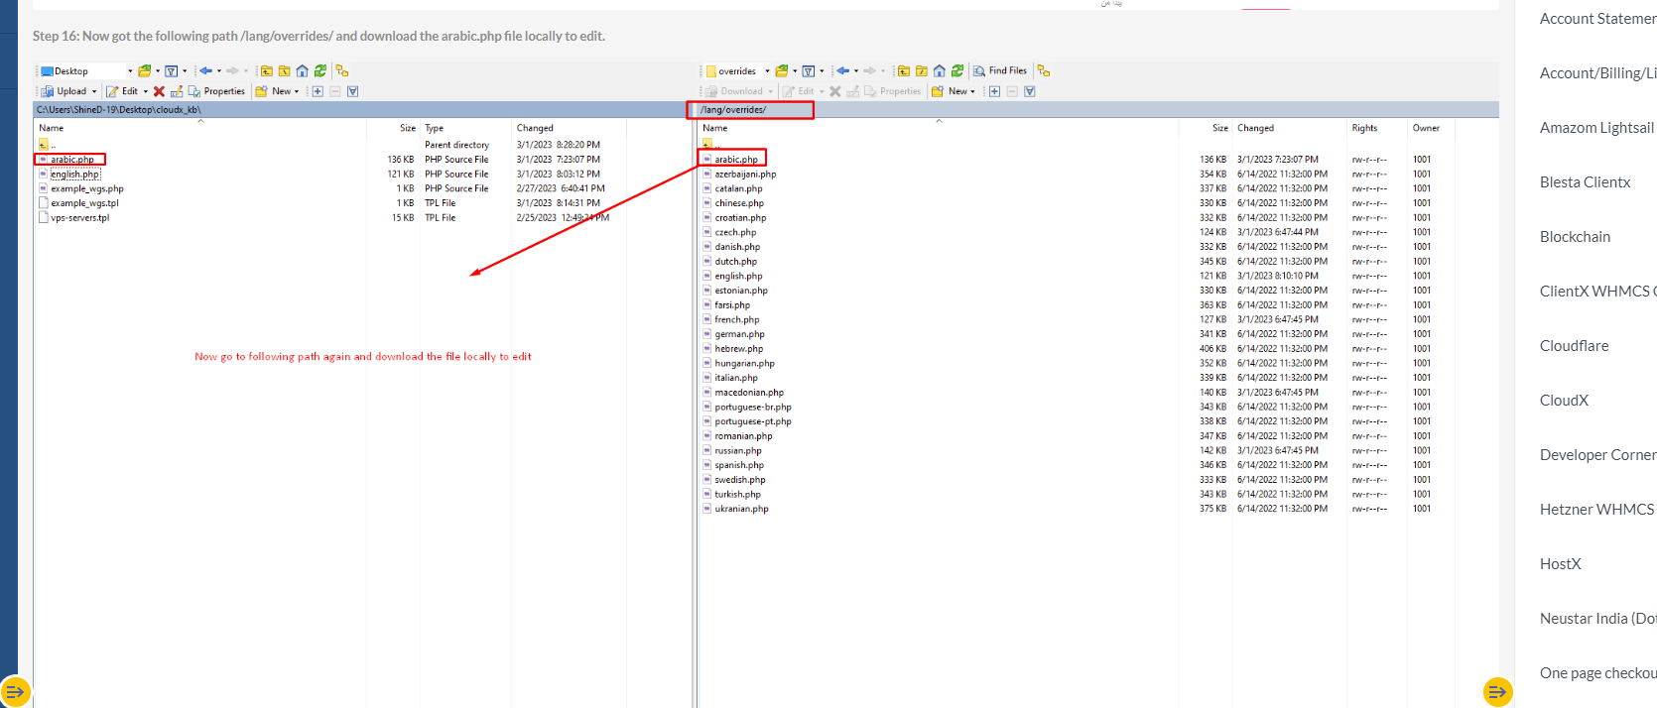Click the home directory icon in the local panel
Image resolution: width=1657 pixels, height=708 pixels.
click(303, 71)
